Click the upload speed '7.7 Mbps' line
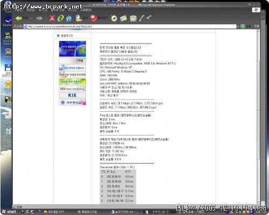This screenshot has width=269, height=215. 128,107
